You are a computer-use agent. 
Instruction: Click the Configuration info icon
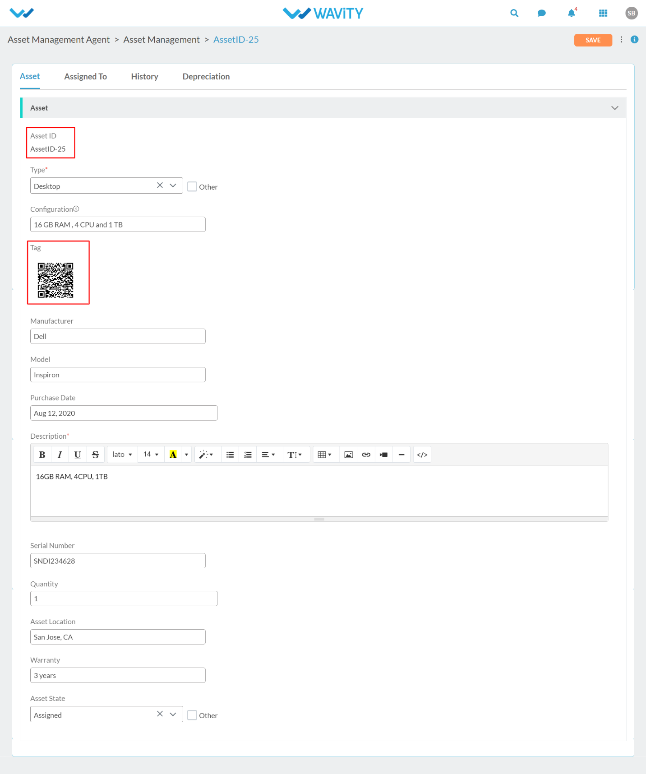[76, 209]
